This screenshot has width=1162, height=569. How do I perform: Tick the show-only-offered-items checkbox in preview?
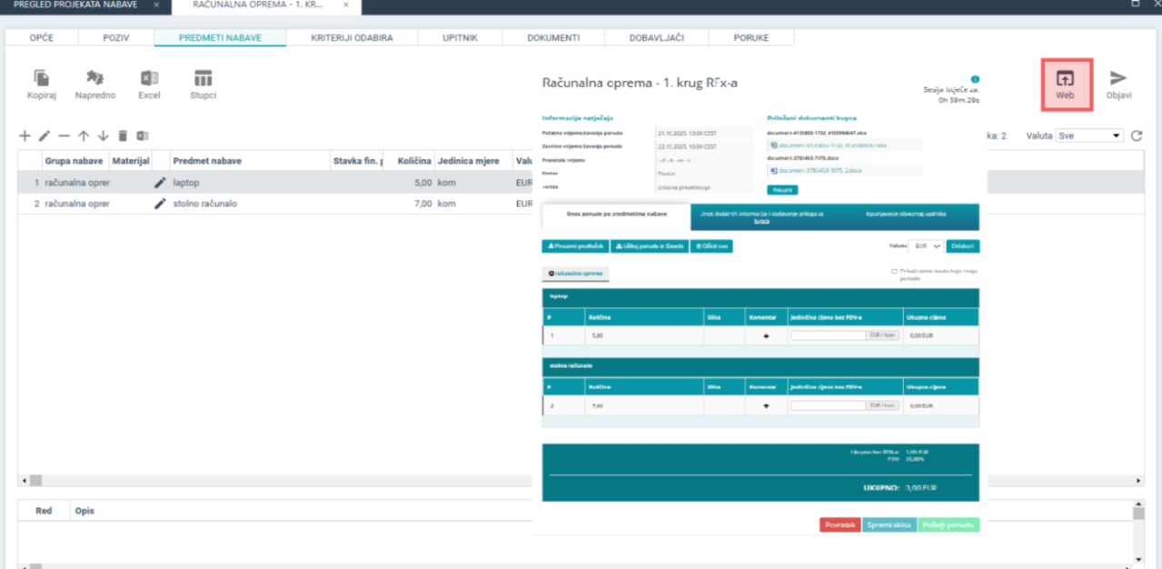[894, 272]
